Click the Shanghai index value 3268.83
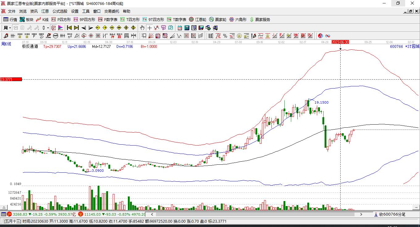The image size is (420, 227). (x=19, y=214)
